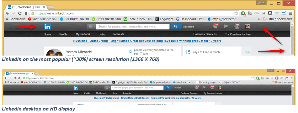Viewport: 298px width, 113px height.
Task: Open TechCrunch bookmark in top browser
Action: coord(138,19)
